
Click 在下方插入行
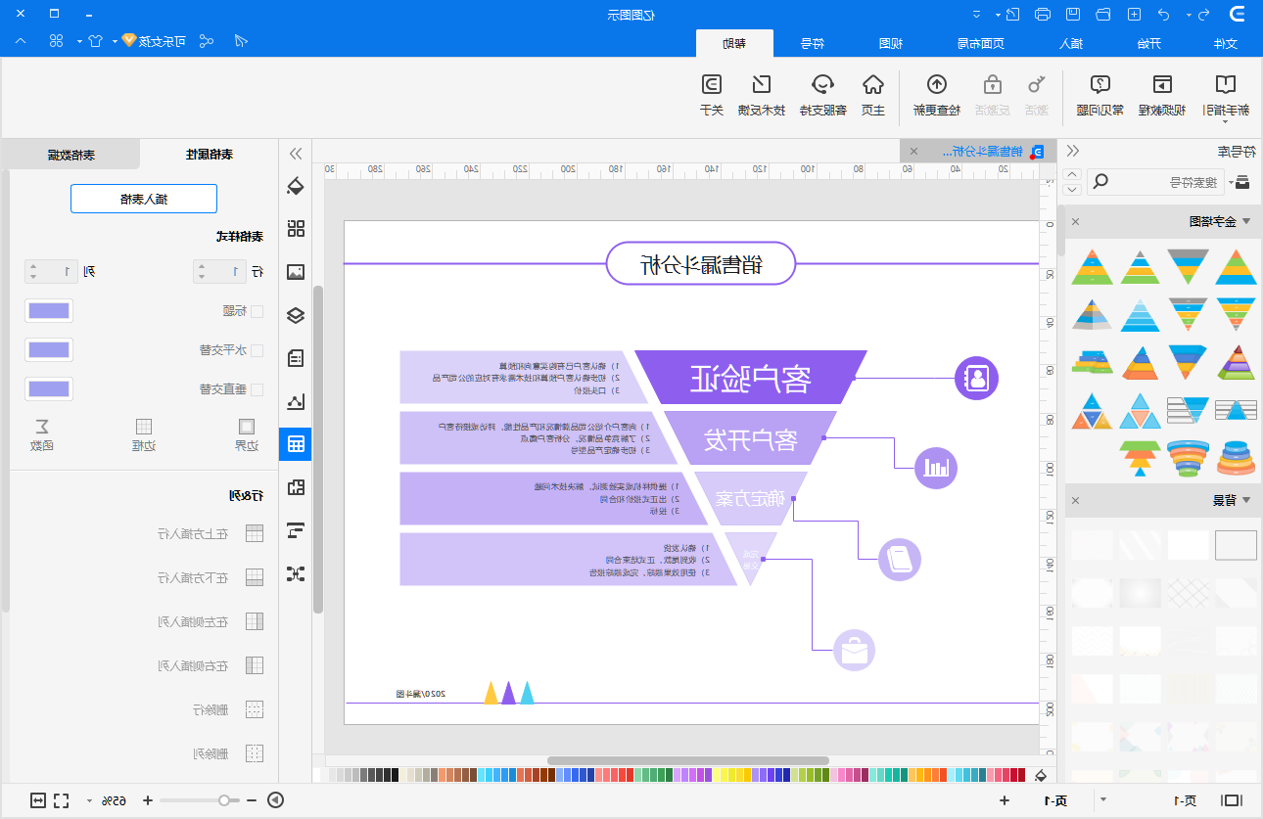click(x=210, y=577)
